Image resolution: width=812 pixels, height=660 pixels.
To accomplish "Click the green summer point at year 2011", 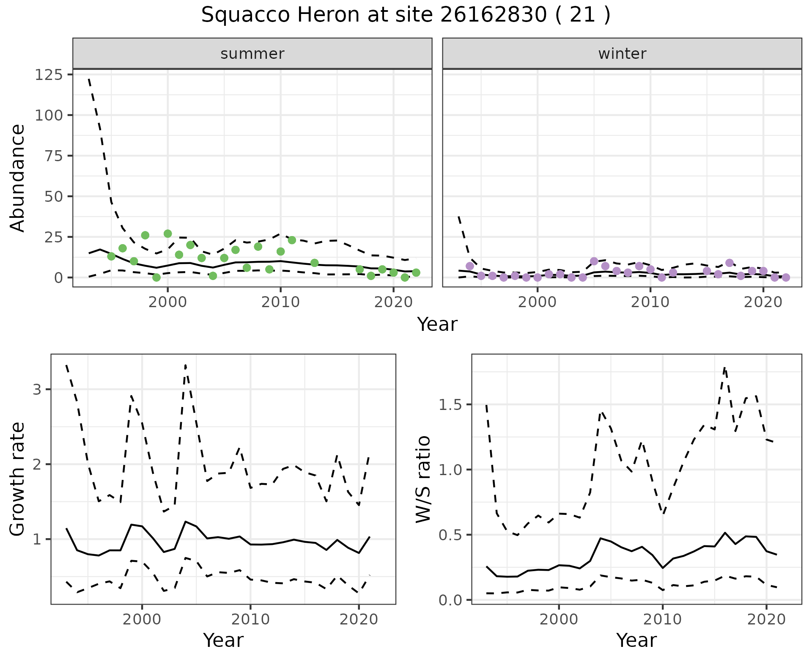I will 292,240.
